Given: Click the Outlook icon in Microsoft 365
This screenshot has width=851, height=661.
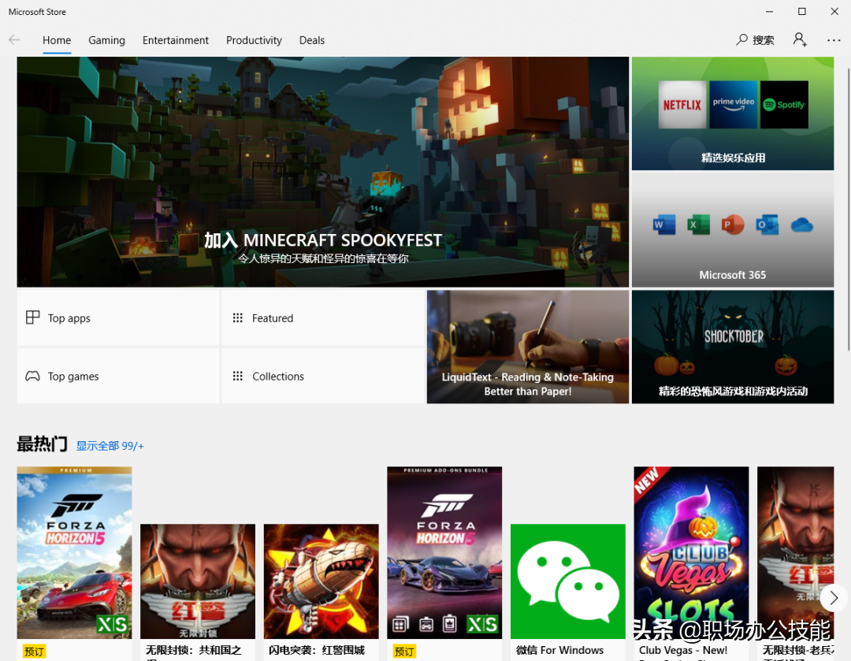Looking at the screenshot, I should point(767,225).
